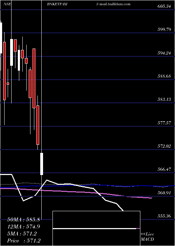
Task: Click the Live MACD label
Action: (147, 237)
